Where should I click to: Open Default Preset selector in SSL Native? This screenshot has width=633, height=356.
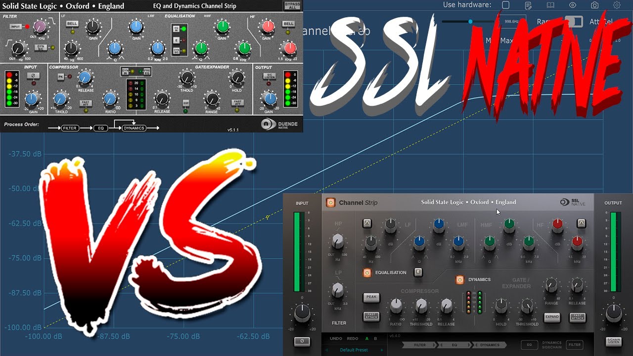pyautogui.click(x=354, y=350)
